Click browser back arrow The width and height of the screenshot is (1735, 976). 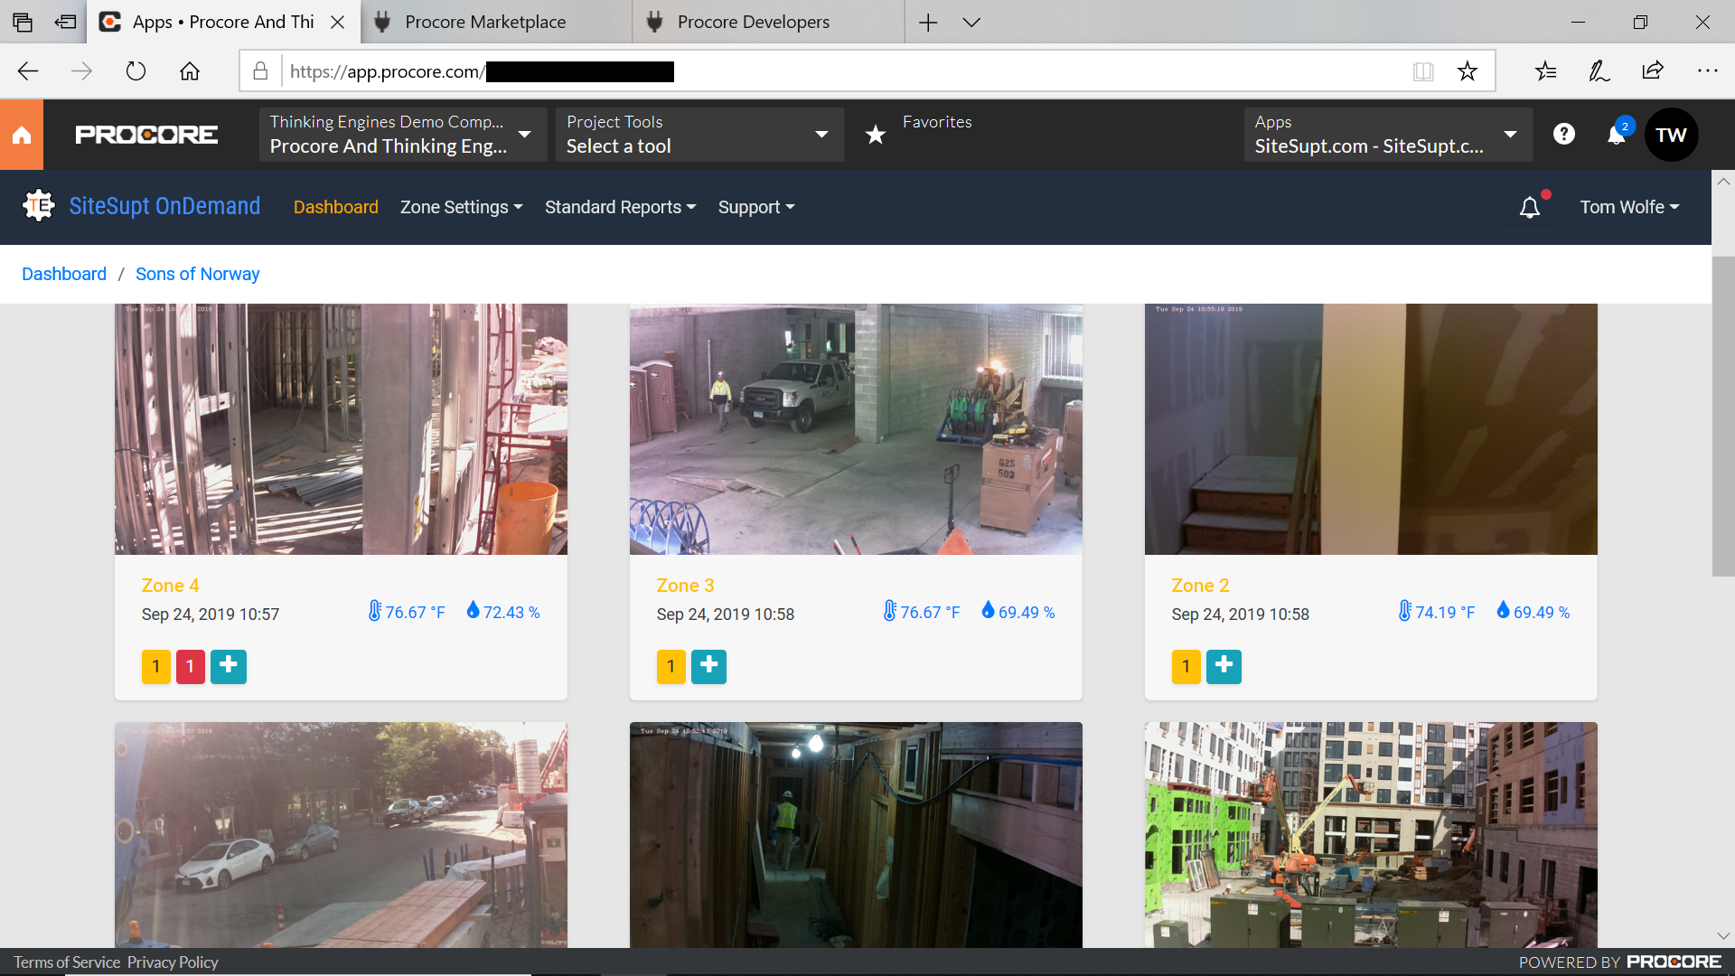(x=28, y=71)
